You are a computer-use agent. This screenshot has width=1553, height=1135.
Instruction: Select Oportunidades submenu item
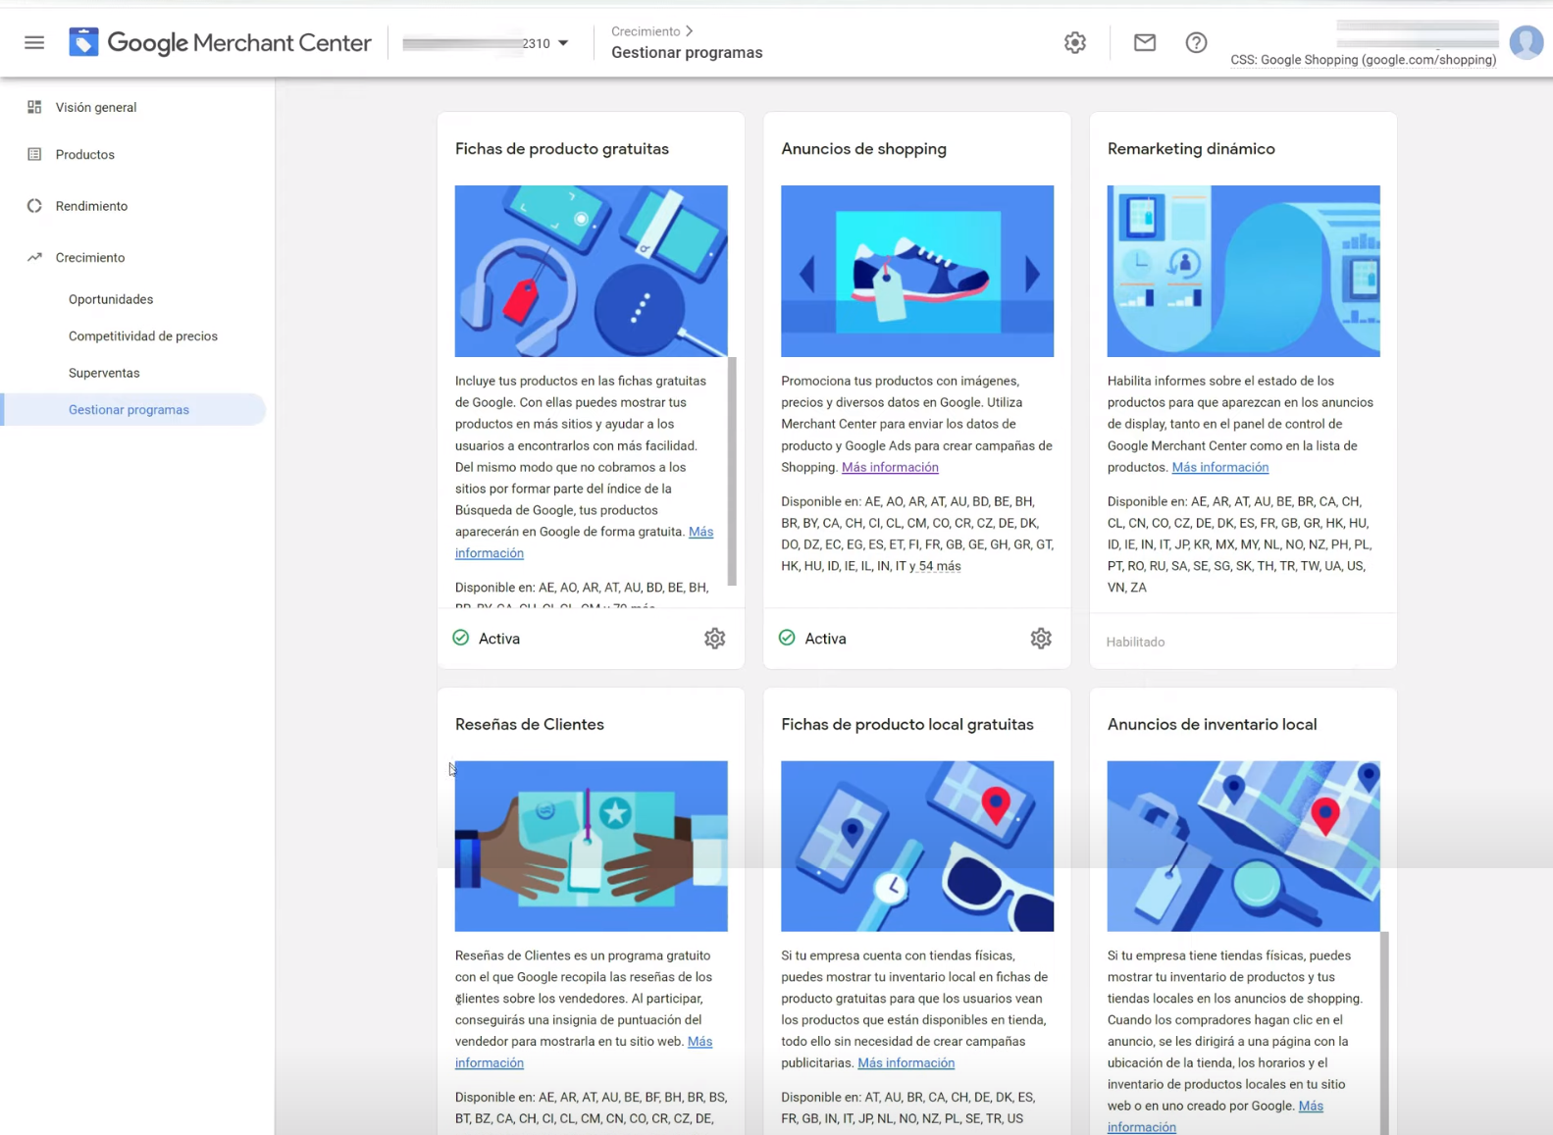[x=111, y=299]
